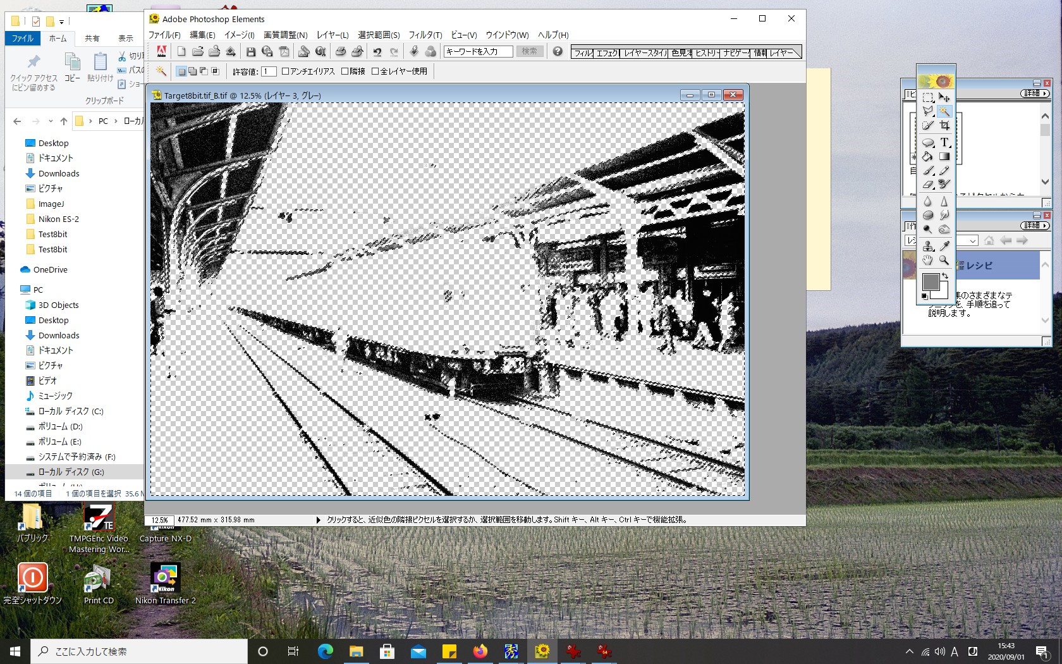This screenshot has width=1062, height=664.
Task: Go up one folder in Explorer
Action: point(64,121)
